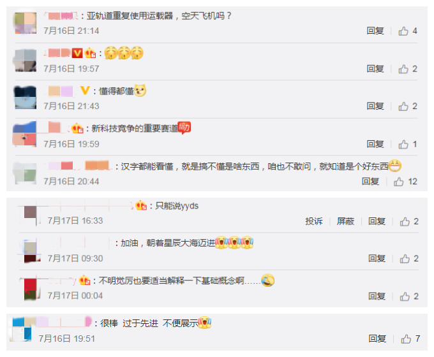Thumbs-up the 新科技竞争的重要赛道 comment

[403, 144]
